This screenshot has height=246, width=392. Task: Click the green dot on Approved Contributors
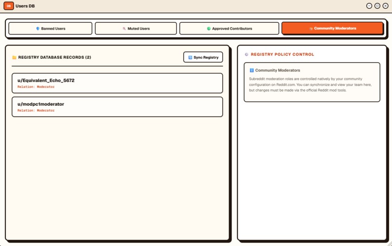click(209, 29)
